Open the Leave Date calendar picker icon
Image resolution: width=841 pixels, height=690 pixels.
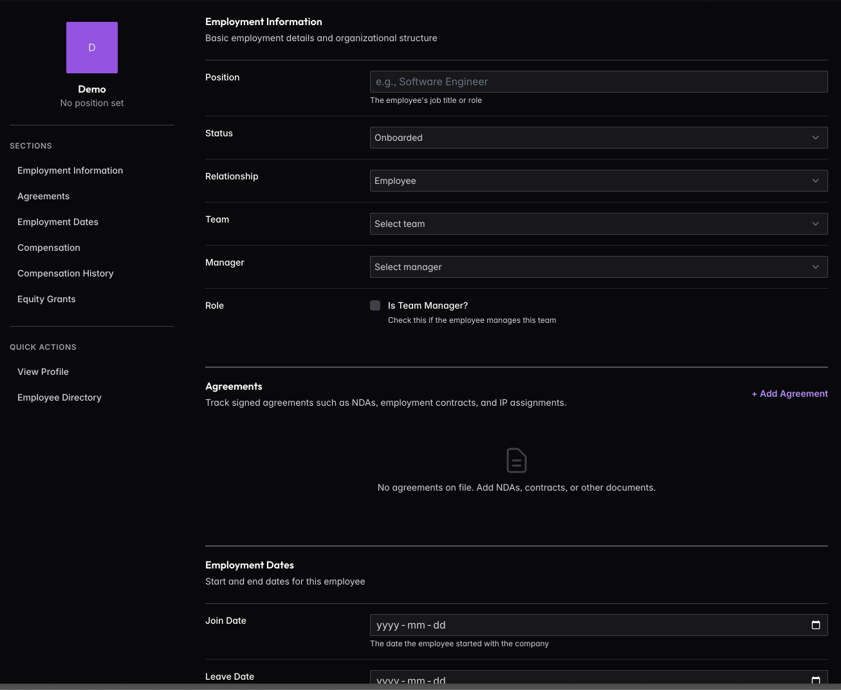(815, 680)
